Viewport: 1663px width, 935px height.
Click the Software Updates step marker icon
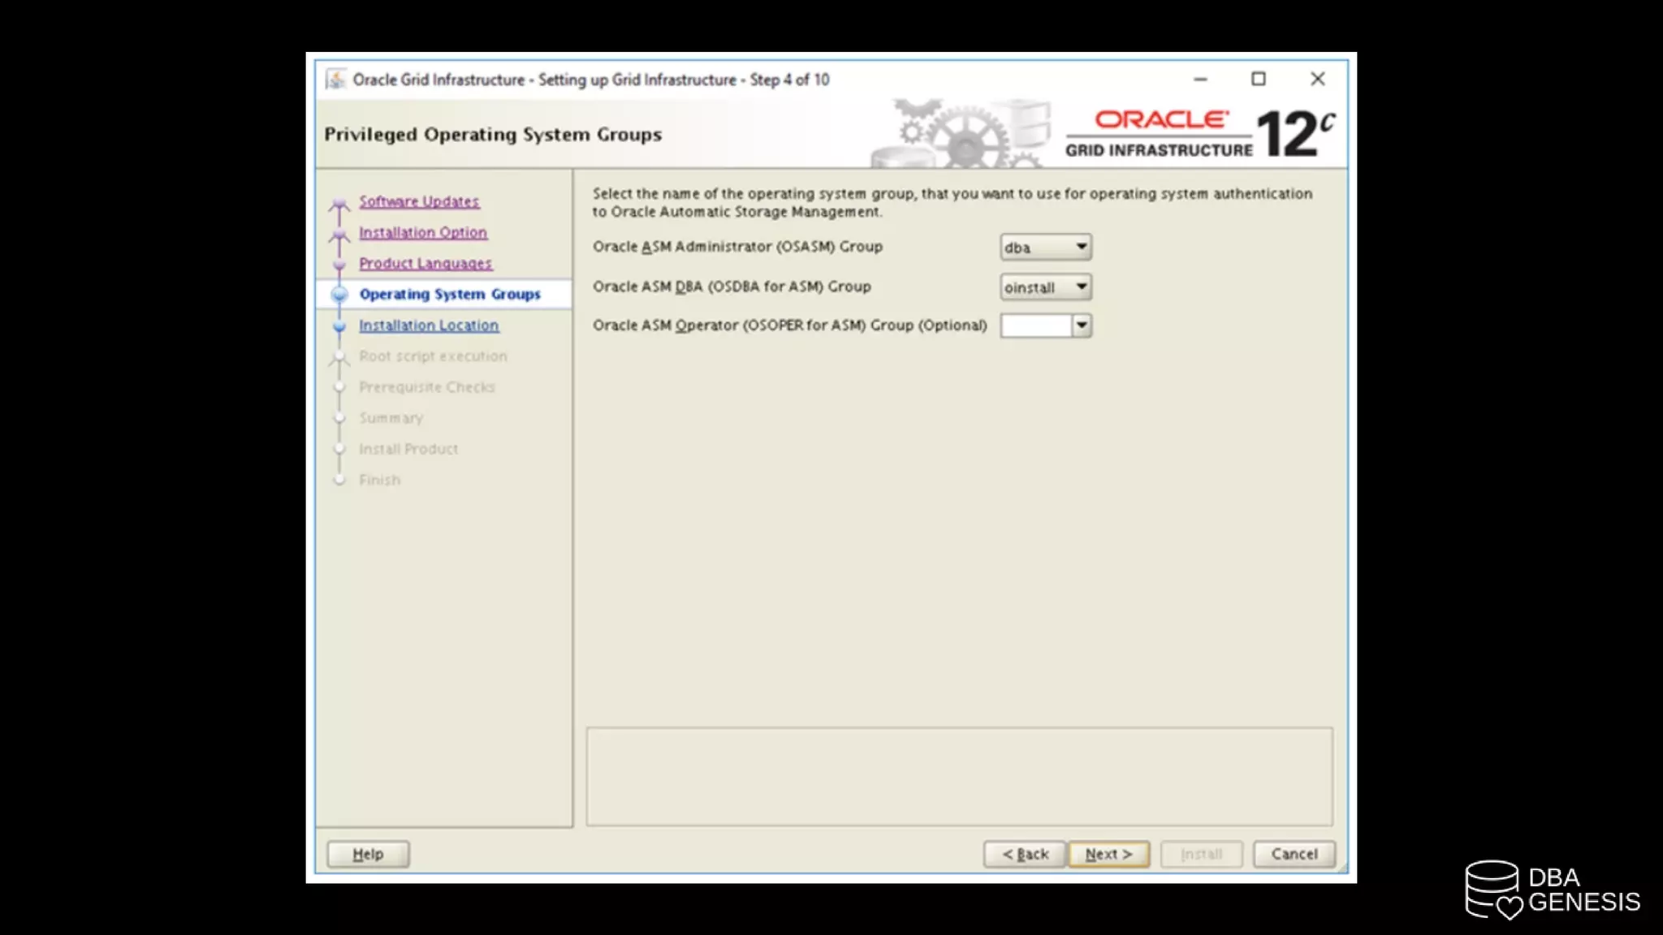(339, 203)
